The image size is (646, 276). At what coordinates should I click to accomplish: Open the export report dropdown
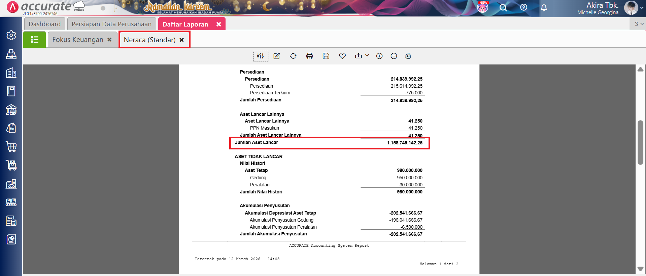[x=362, y=56]
